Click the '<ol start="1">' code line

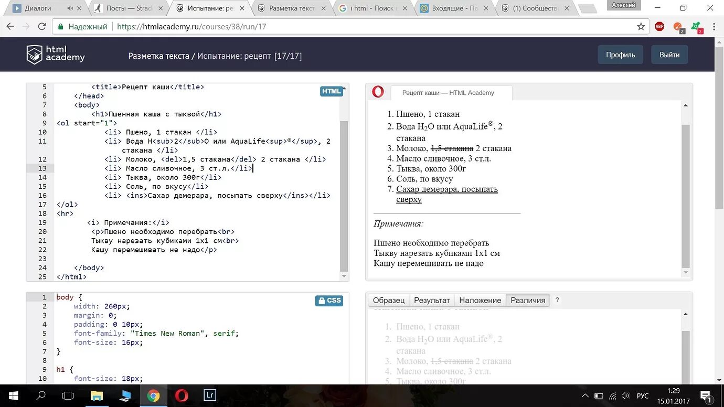click(87, 123)
